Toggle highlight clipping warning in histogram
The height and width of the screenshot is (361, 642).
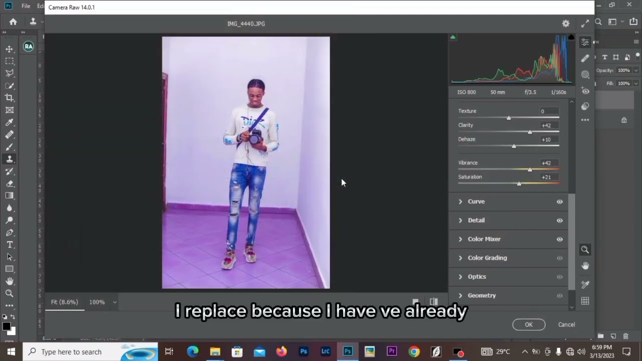click(571, 37)
